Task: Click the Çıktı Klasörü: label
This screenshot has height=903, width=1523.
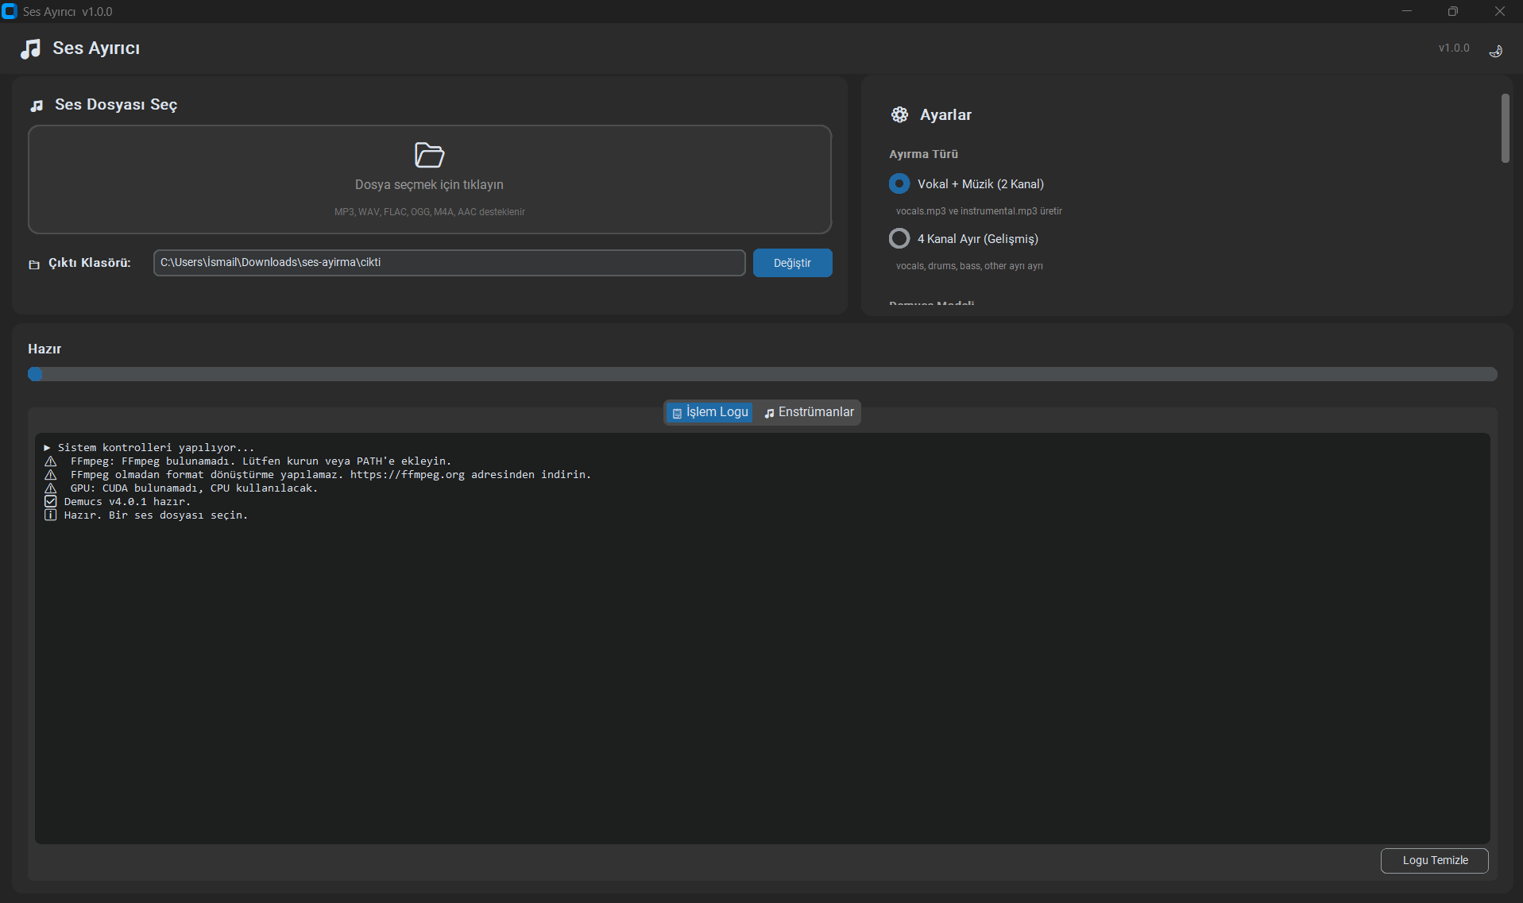Action: 90,263
